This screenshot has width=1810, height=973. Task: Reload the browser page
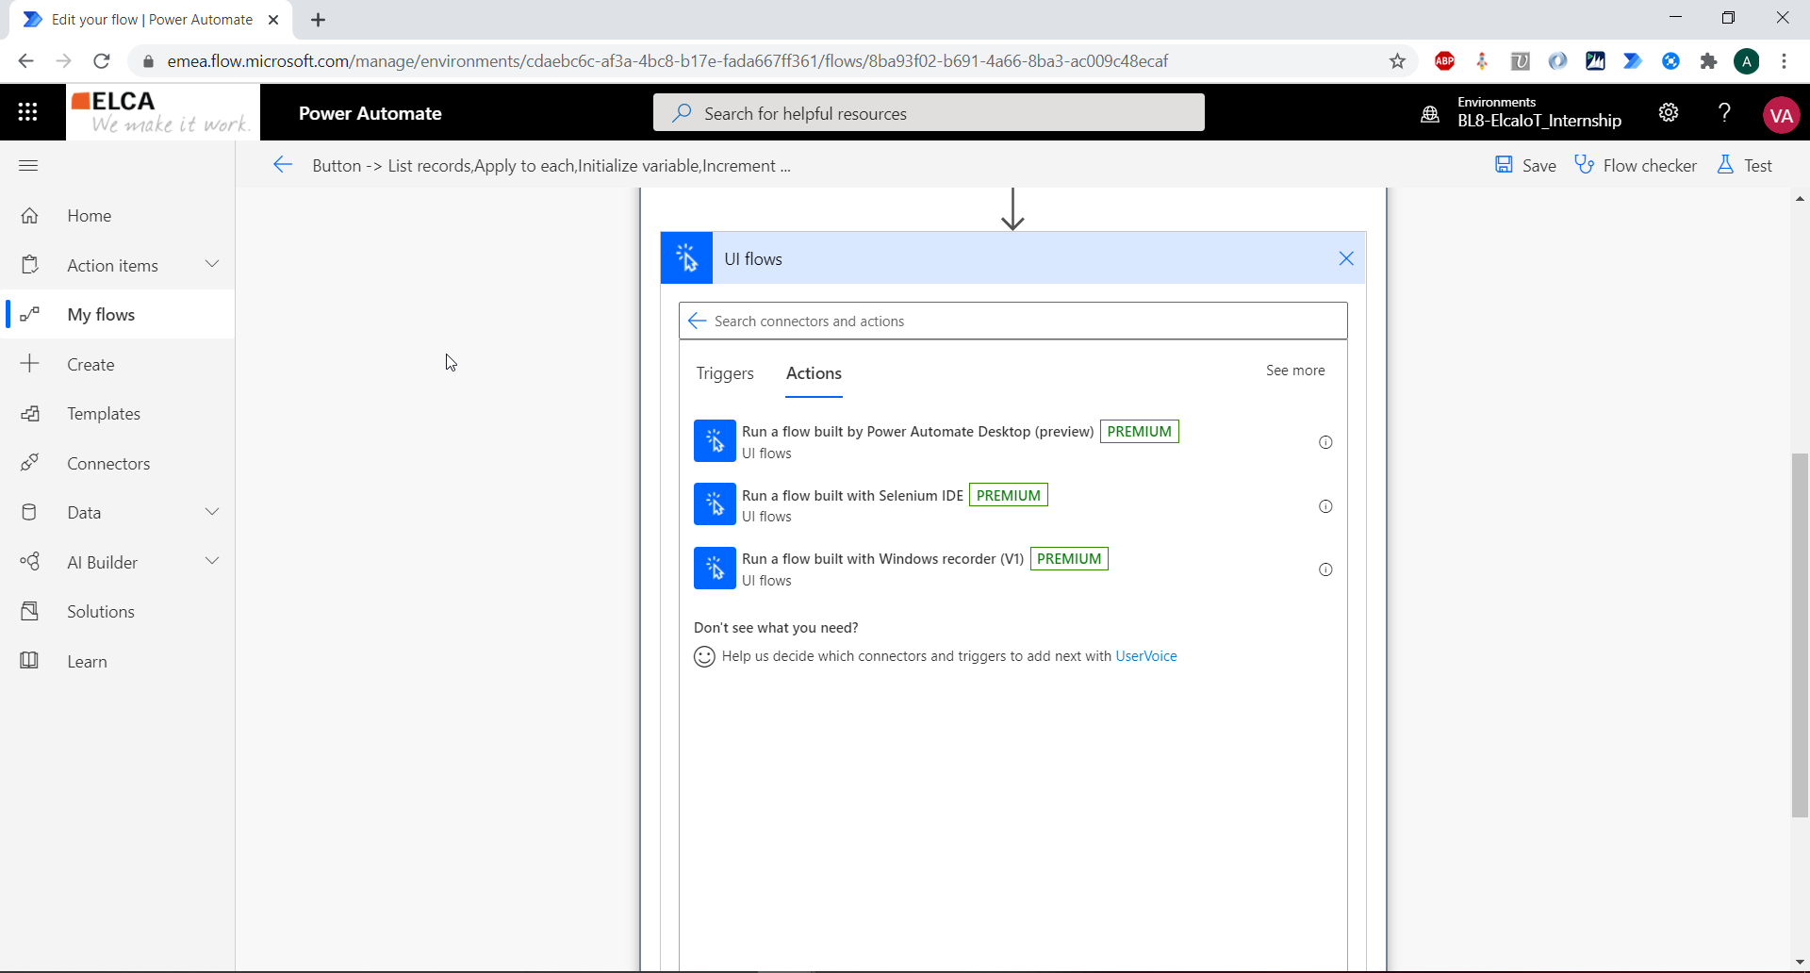coord(102,61)
